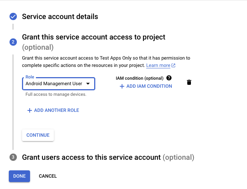The width and height of the screenshot is (247, 189).
Task: Open IAM condition help tooltip icon
Action: 169,78
